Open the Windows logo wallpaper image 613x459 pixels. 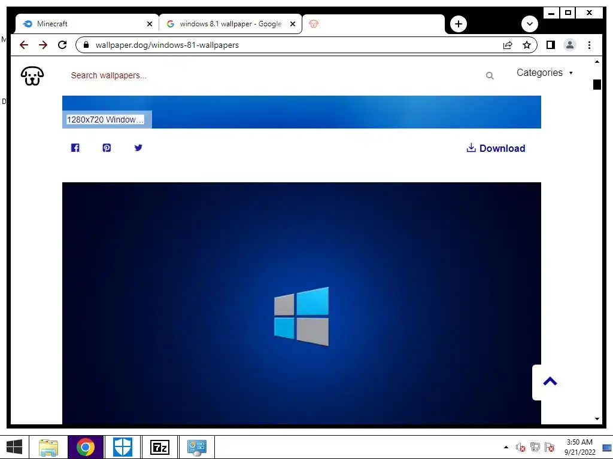pos(302,303)
